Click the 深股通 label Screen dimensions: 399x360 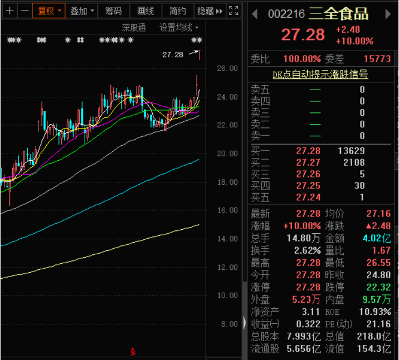[134, 27]
